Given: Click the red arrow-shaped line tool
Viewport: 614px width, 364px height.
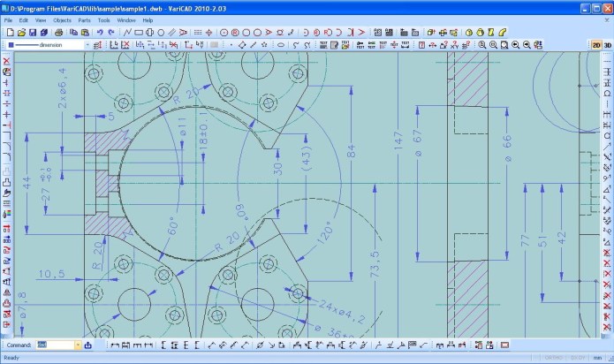Looking at the screenshot, I should pyautogui.click(x=362, y=33).
